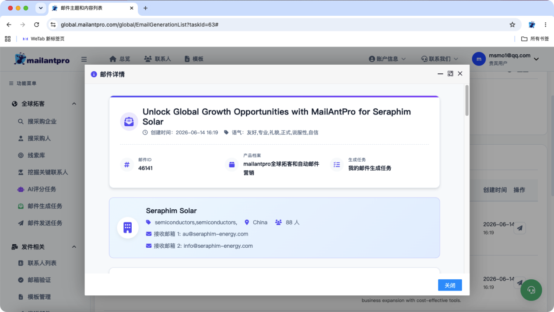The width and height of the screenshot is (554, 312).
Task: Open the tab search dropdown arrow
Action: (41, 8)
